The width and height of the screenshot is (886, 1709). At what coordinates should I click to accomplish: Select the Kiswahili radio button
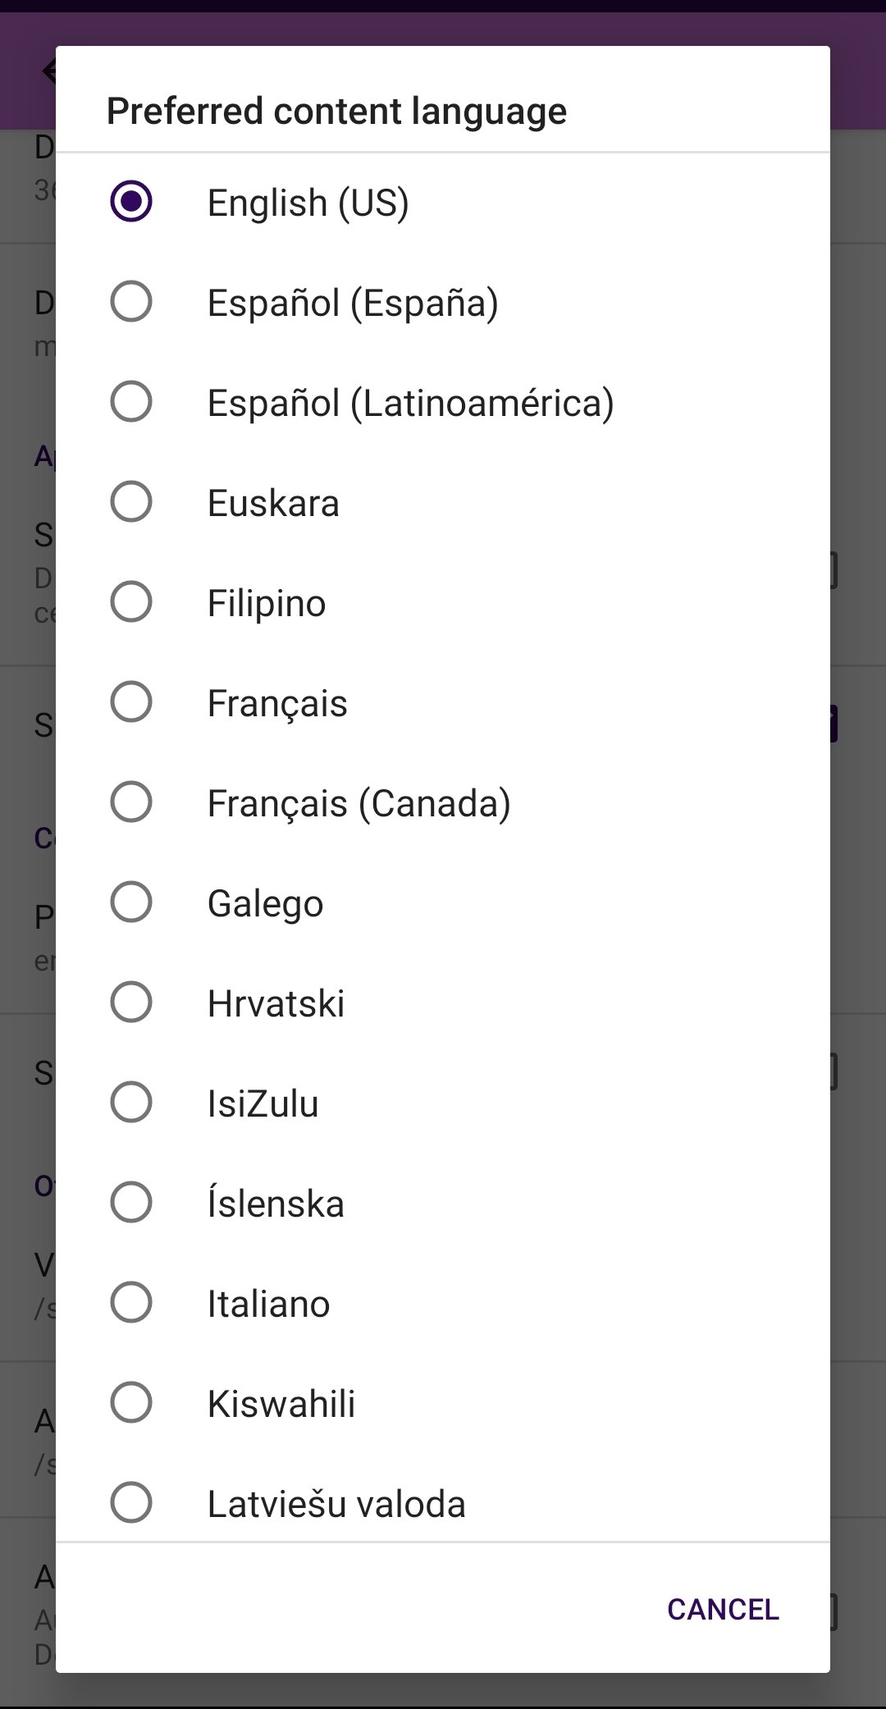131,1403
